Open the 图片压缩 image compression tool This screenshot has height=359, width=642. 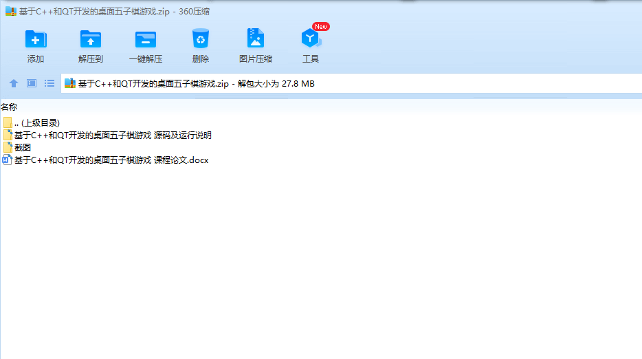click(256, 46)
